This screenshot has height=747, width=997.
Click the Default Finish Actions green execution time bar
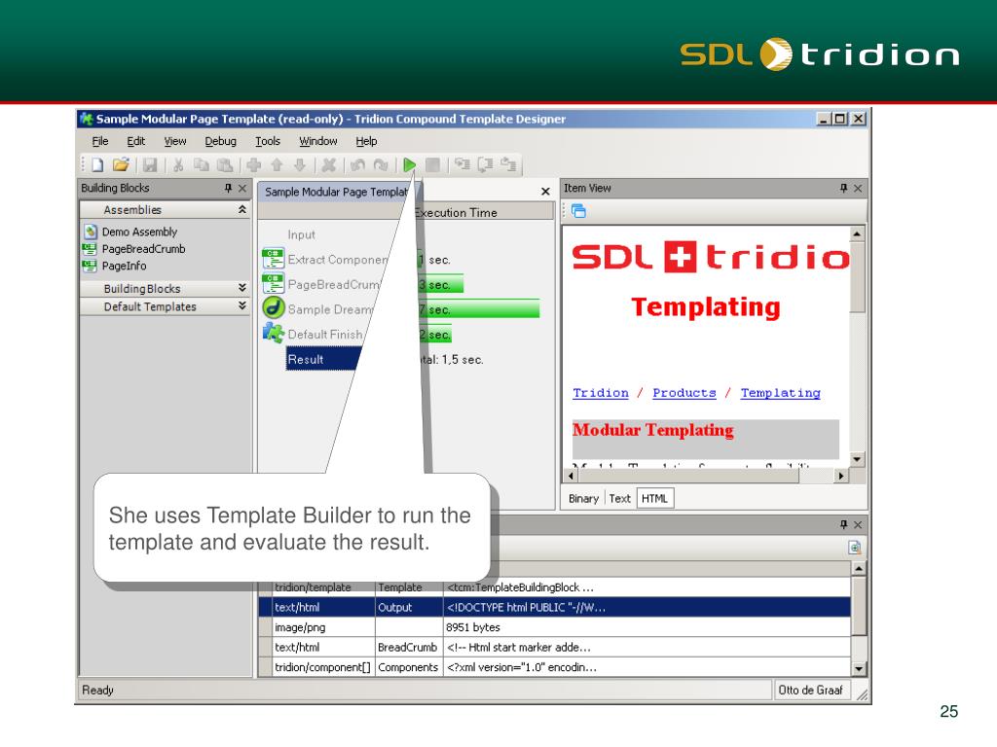435,335
